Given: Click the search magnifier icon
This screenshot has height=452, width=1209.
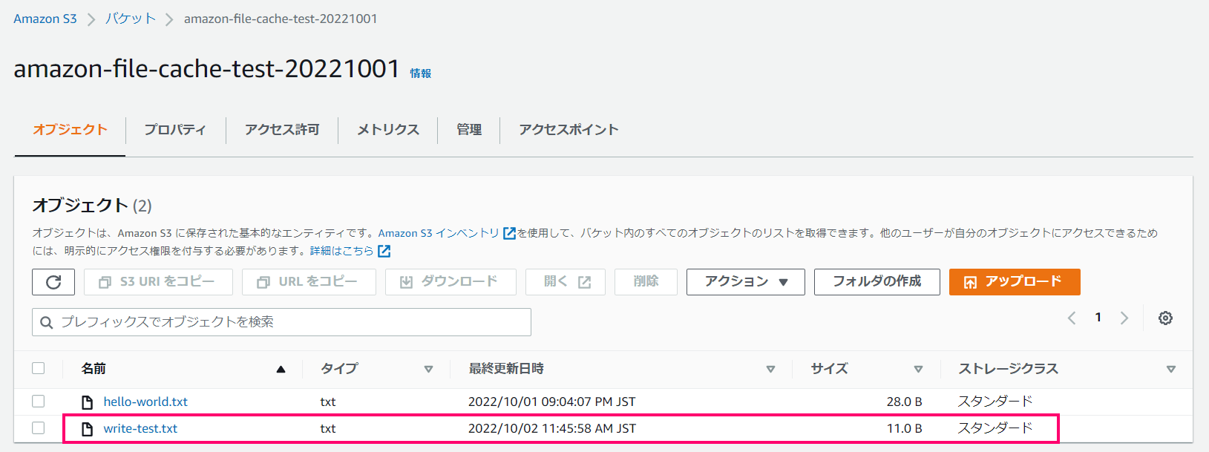Looking at the screenshot, I should [x=46, y=322].
